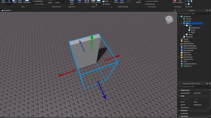Collapse the nested Door part node
Viewport: 211px width, 118px height.
click(184, 26)
